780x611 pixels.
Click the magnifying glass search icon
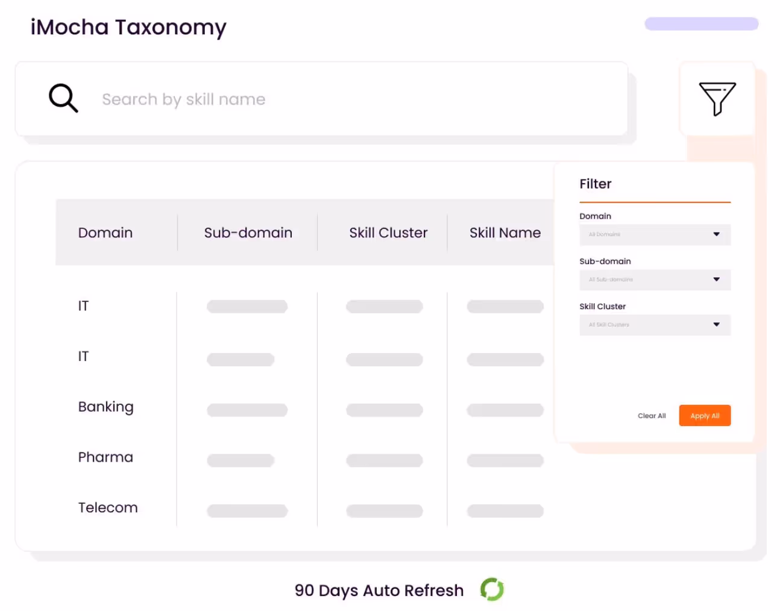click(63, 98)
